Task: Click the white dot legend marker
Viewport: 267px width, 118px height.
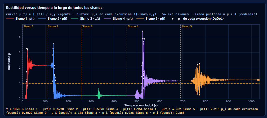Action: click(172, 19)
